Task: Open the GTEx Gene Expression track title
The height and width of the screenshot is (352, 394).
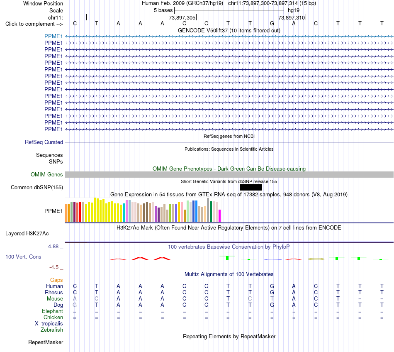Action: click(229, 194)
